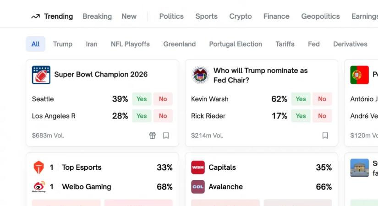This screenshot has width=378, height=206.
Task: Filter by NFL Playoffs topic
Action: click(130, 44)
